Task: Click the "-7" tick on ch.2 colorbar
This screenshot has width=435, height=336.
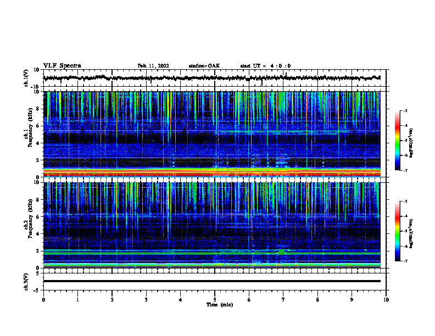Action: [405, 261]
